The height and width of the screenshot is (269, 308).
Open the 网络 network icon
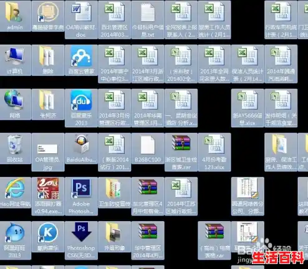pyautogui.click(x=14, y=104)
